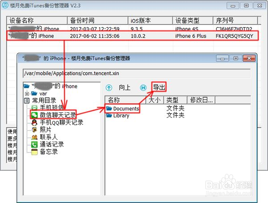Minimize the iPhone file browser window
The height and width of the screenshot is (203, 268).
point(222,58)
